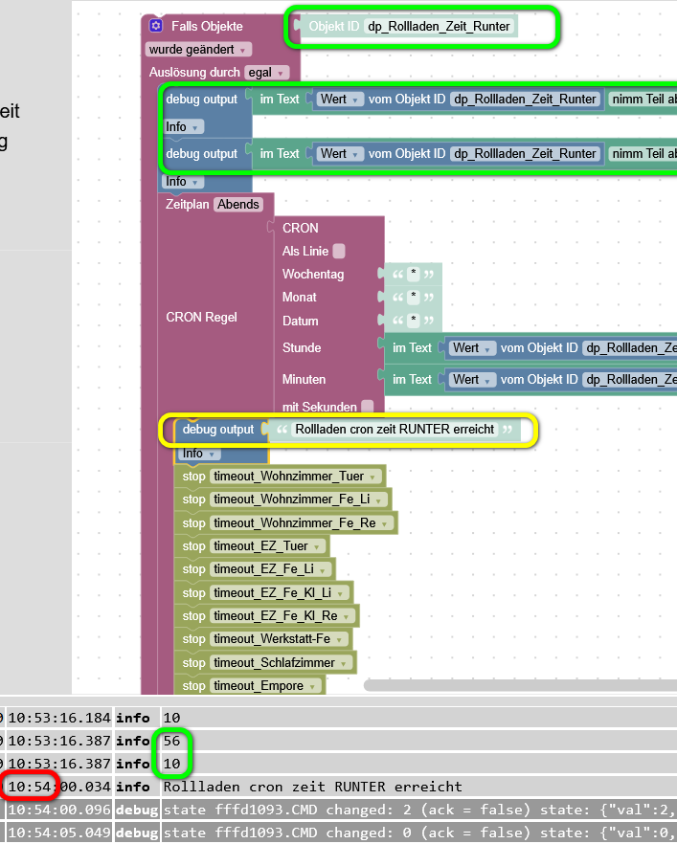Screen dimensions: 677x844
Task: Open Wert dropdown in second debug output row
Action: click(340, 153)
